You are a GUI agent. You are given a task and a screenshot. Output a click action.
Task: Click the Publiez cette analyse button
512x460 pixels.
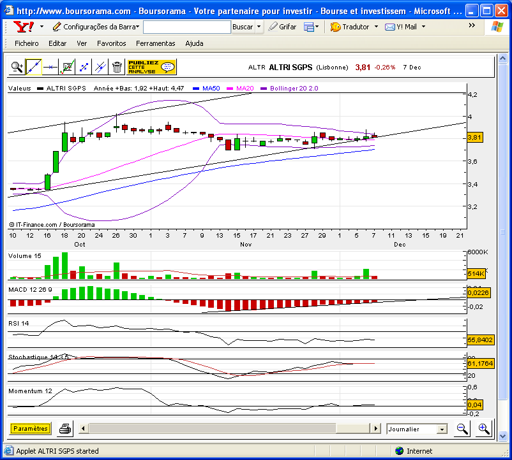point(151,67)
